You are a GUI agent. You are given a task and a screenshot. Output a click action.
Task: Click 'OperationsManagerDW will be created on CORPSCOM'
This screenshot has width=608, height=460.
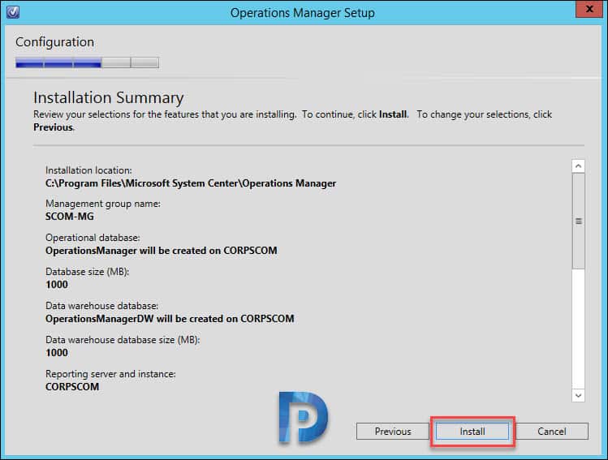170,319
